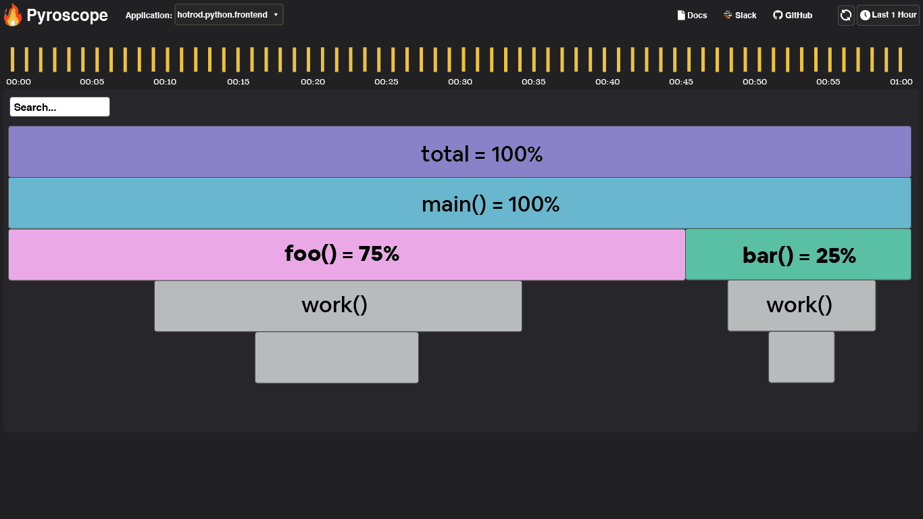Open the Application selector showing hotrod.python.frontend
Screen dimensions: 923x519
(x=228, y=14)
